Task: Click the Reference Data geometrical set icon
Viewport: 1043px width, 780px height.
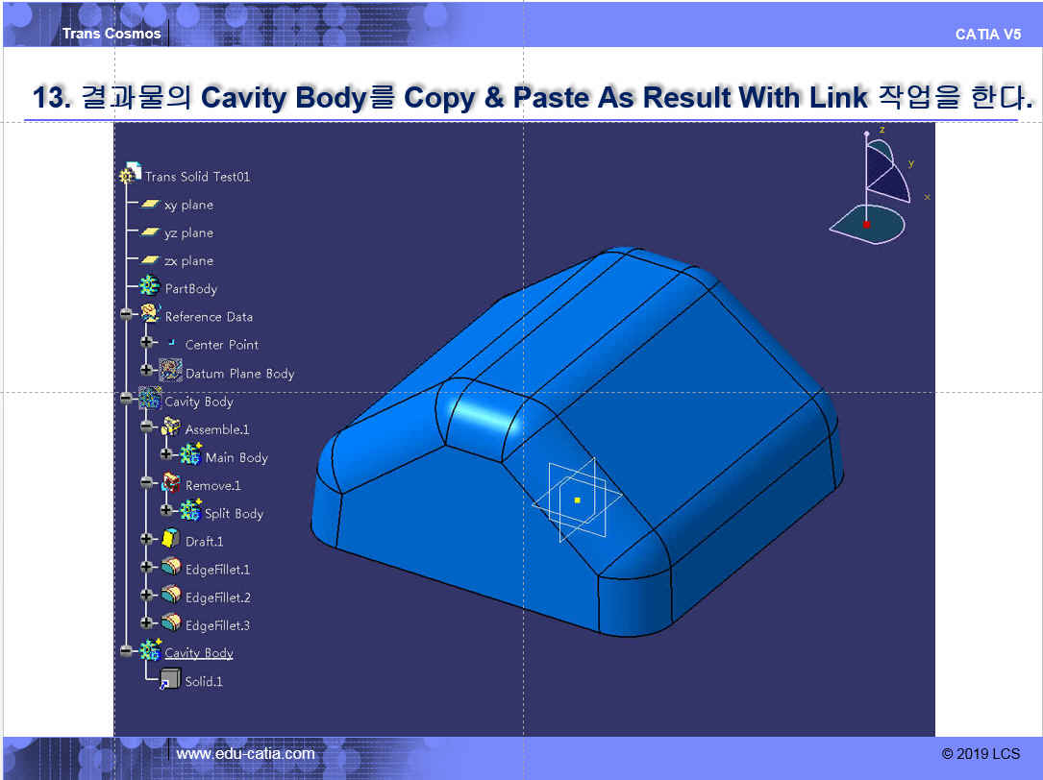Action: click(150, 314)
